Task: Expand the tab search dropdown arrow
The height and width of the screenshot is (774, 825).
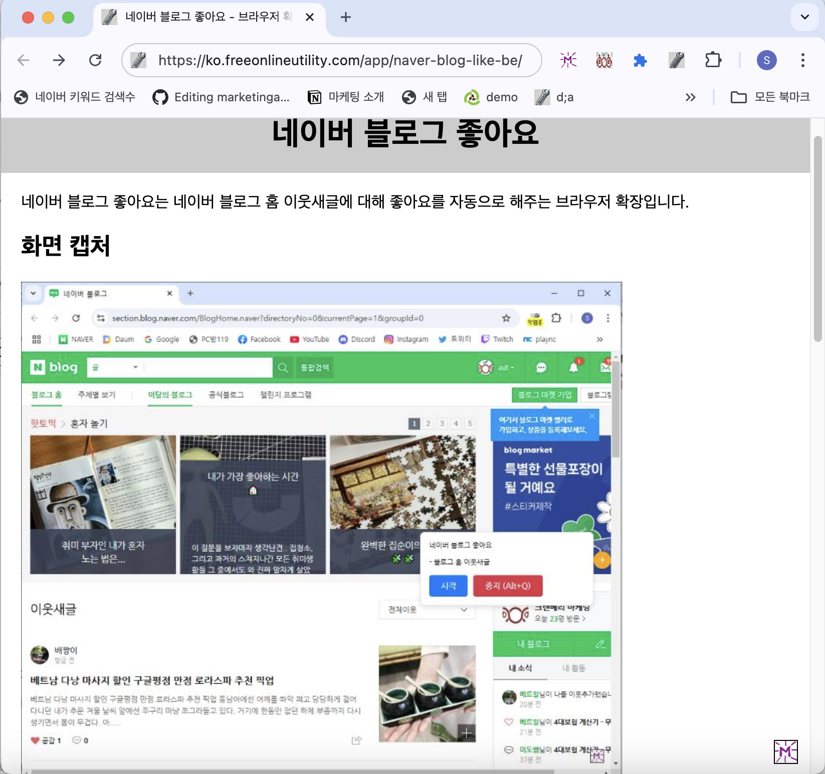Action: pyautogui.click(x=805, y=17)
